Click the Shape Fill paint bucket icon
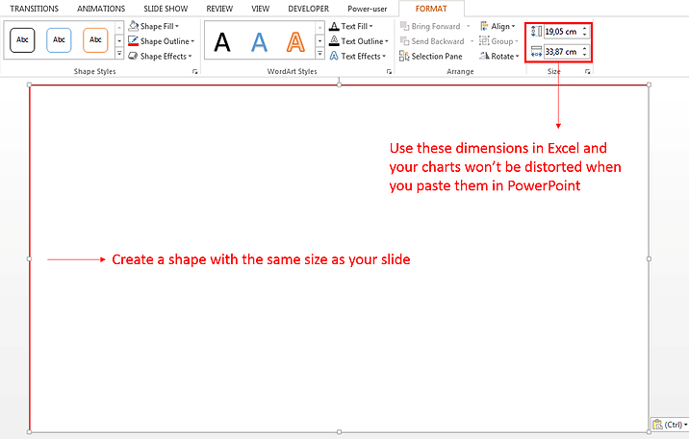The width and height of the screenshot is (689, 439). (x=133, y=26)
